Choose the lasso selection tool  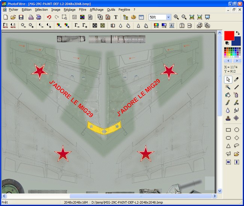pos(236,146)
